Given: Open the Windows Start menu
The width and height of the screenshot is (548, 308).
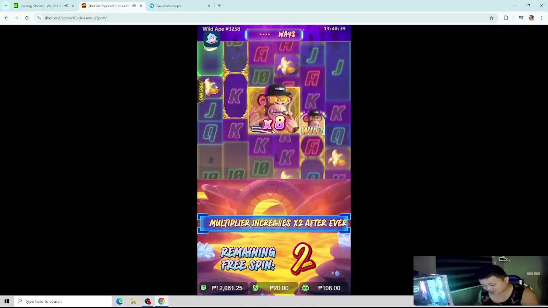Looking at the screenshot, I should pyautogui.click(x=6, y=301).
